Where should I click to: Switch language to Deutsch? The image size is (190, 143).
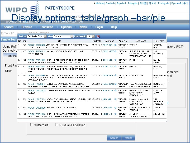110,3
